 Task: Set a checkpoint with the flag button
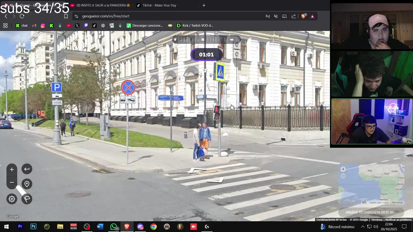(27, 199)
